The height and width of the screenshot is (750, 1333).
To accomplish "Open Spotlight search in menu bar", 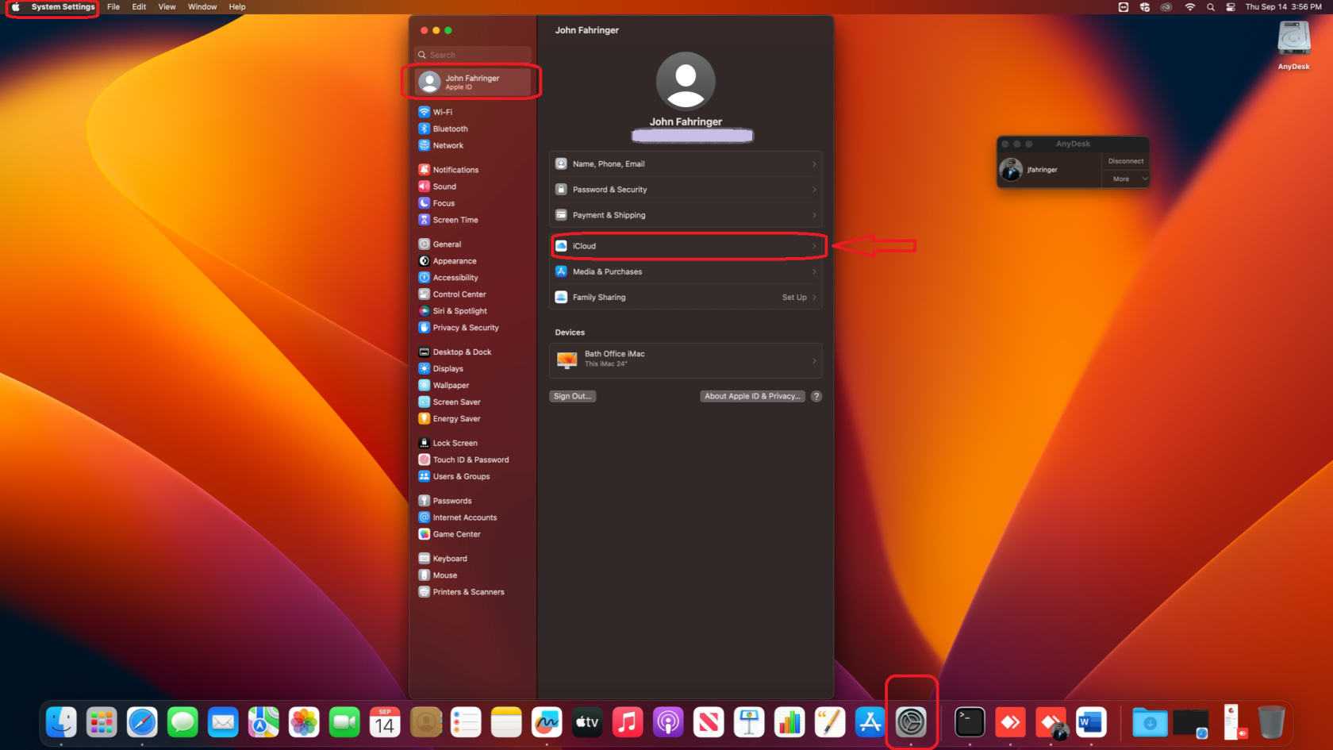I will point(1210,7).
